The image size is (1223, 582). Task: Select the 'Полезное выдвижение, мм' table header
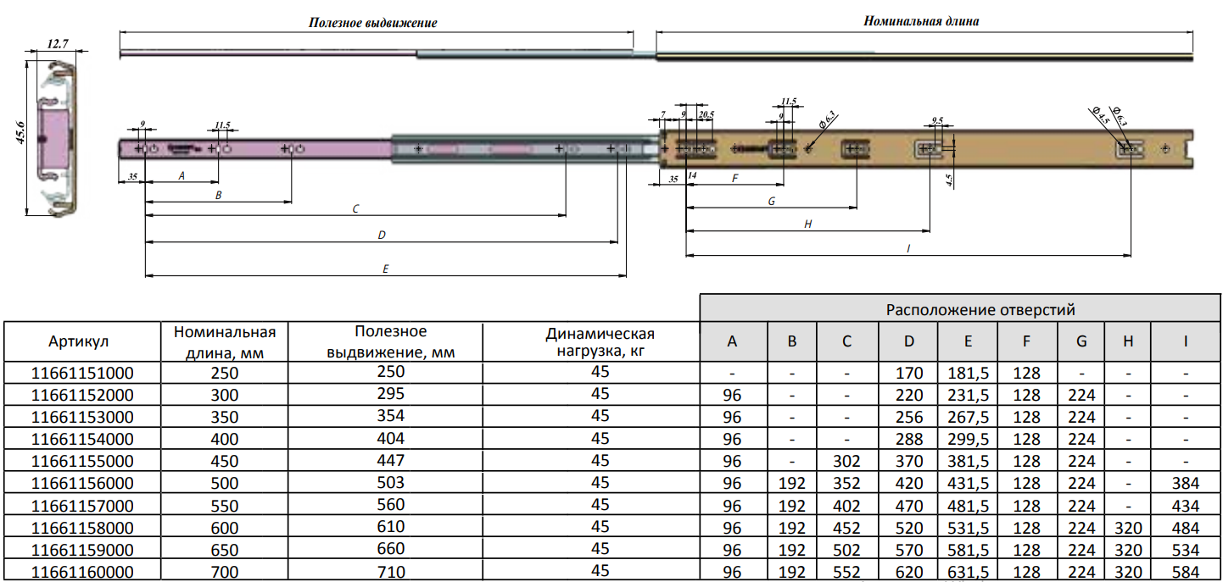[x=391, y=341]
